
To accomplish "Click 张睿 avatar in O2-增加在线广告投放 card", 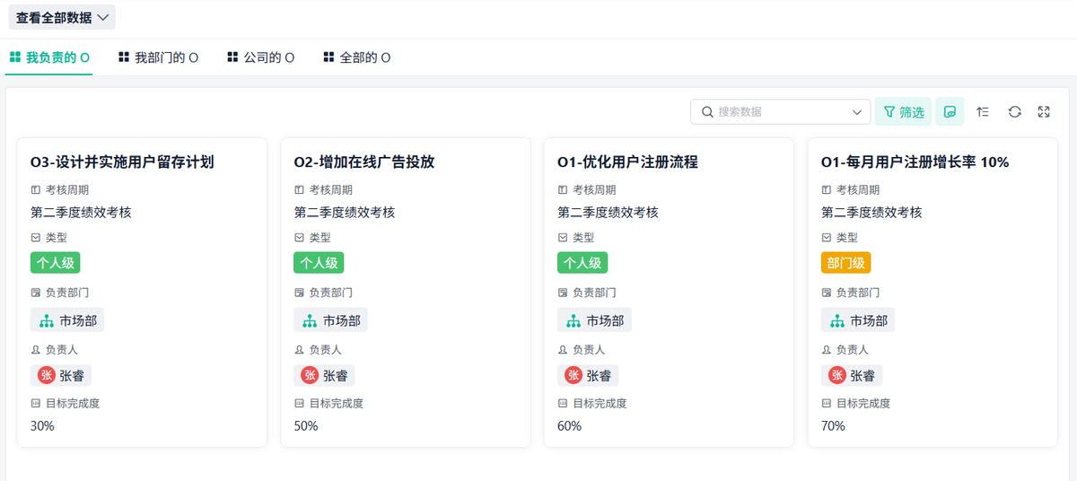I will point(310,376).
